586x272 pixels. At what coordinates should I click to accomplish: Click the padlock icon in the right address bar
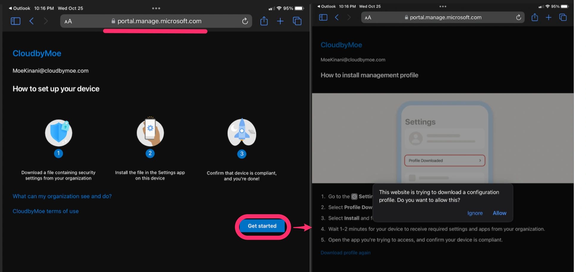tap(406, 17)
